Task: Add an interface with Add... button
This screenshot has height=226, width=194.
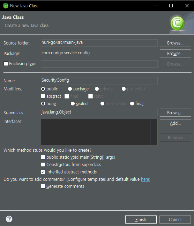Action: coord(176,123)
